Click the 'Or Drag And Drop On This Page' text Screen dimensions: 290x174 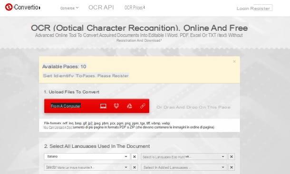coord(193,107)
